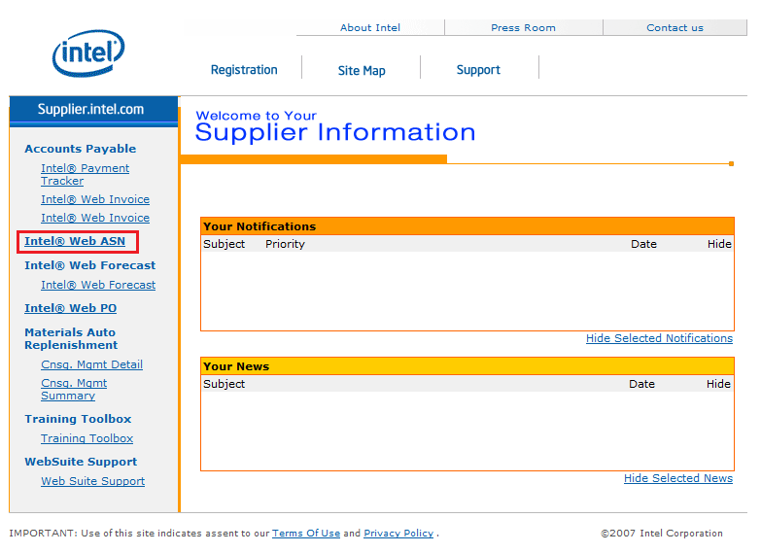The height and width of the screenshot is (553, 761).
Task: Open Cnsg. Mgmt Summary link
Action: (x=74, y=390)
